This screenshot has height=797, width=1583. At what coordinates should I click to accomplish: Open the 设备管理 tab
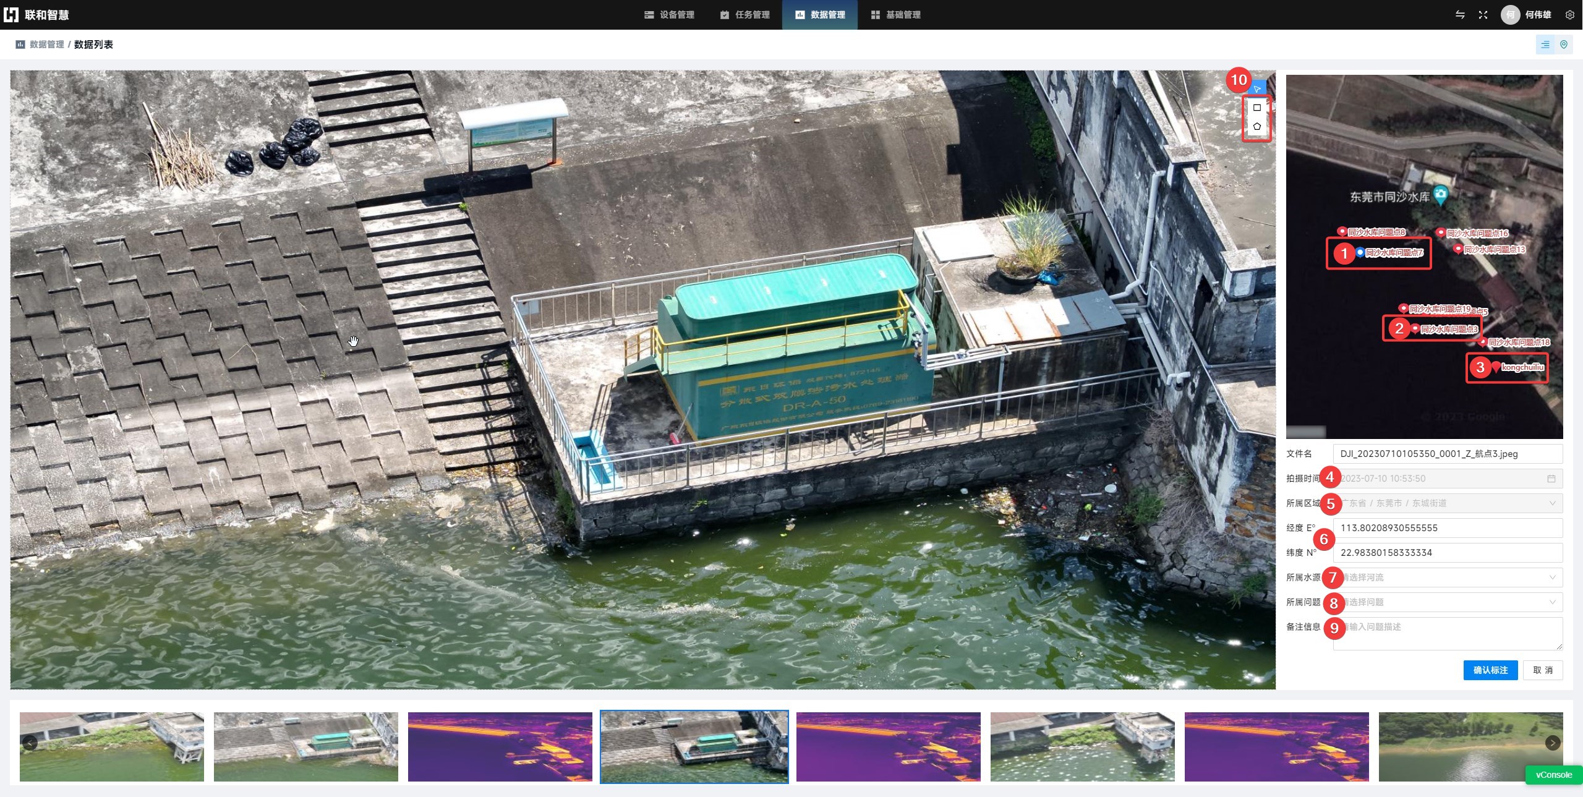[x=669, y=15]
